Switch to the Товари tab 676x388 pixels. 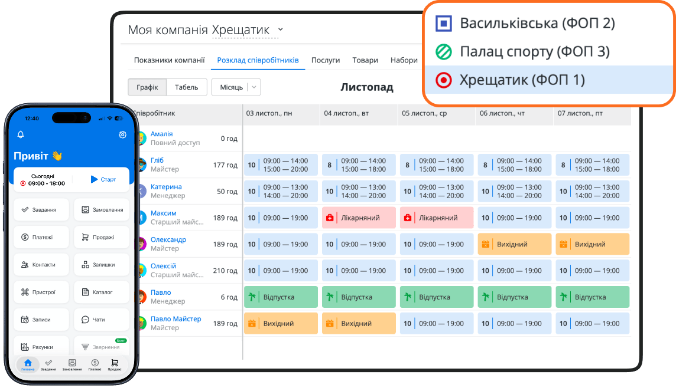tap(365, 60)
